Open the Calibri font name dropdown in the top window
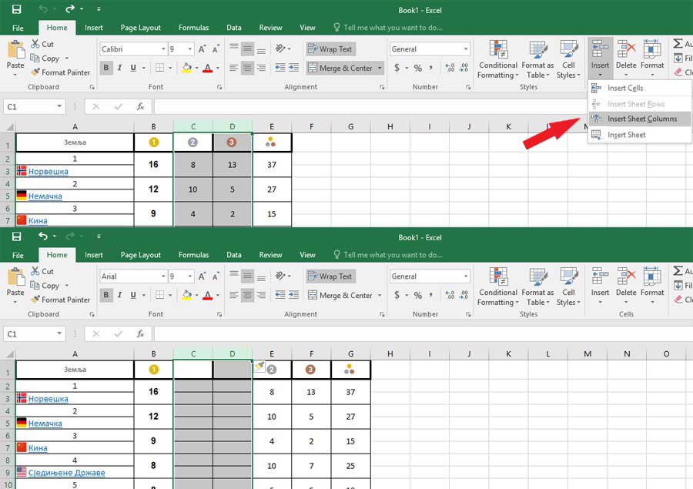Image resolution: width=693 pixels, height=489 pixels. [163, 49]
